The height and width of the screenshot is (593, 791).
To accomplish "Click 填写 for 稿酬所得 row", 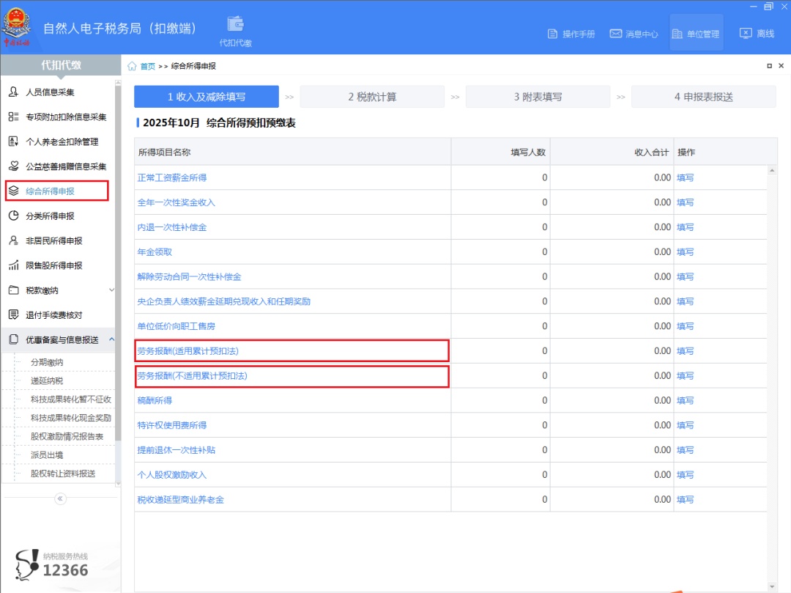I will [x=685, y=400].
